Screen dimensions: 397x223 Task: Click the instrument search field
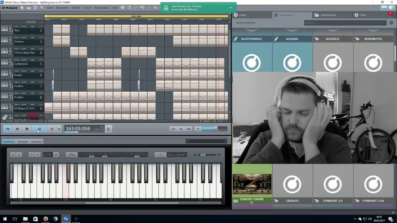pyautogui.click(x=346, y=23)
